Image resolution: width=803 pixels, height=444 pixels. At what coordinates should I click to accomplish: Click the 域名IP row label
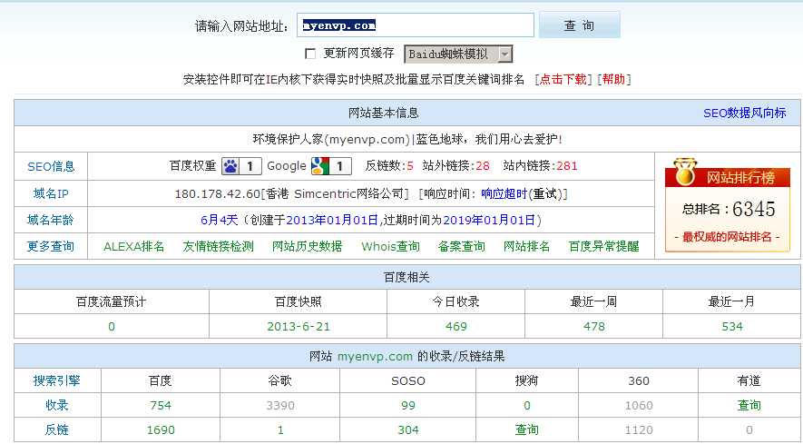click(x=51, y=193)
